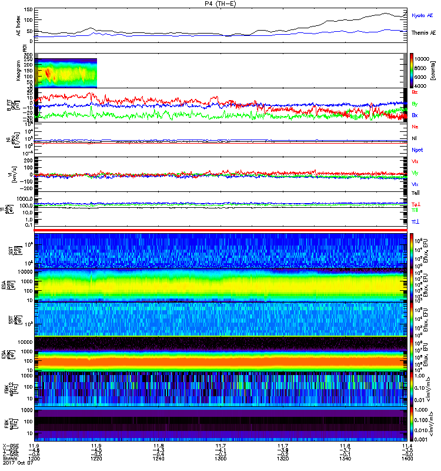Click the red Bz legend label
Viewport: 441px width, 471px height.
pyautogui.click(x=415, y=92)
